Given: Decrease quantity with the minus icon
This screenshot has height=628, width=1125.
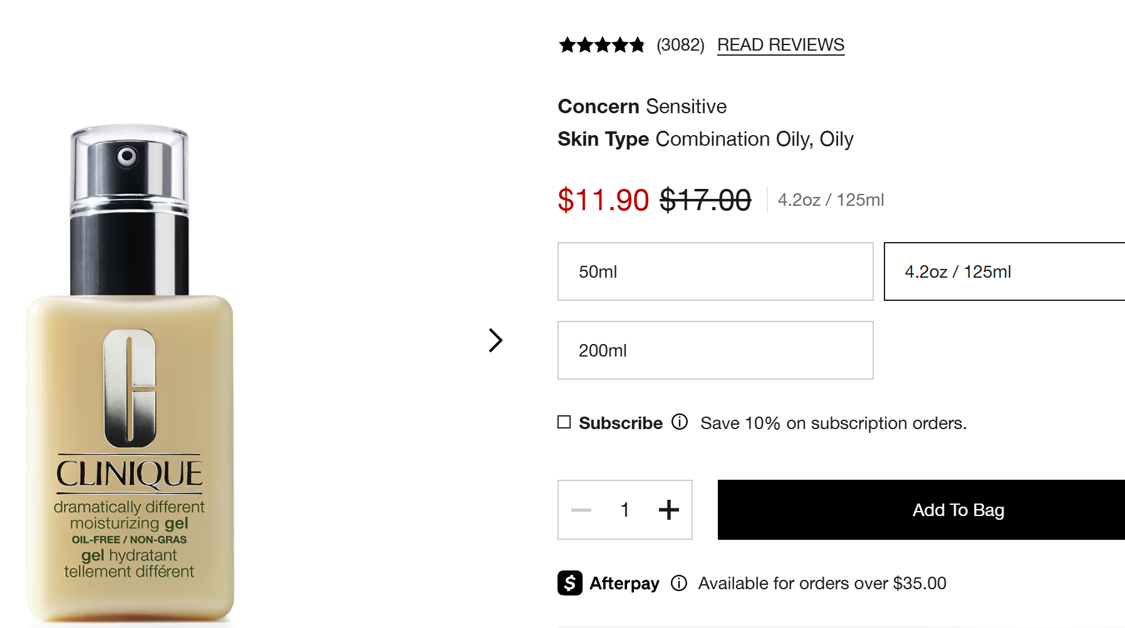Looking at the screenshot, I should pyautogui.click(x=581, y=510).
